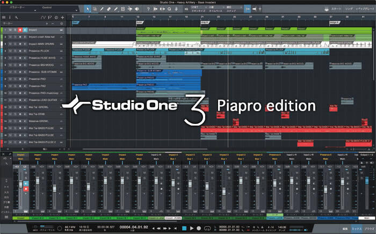Open the inspector 'i' icon
This screenshot has height=234, width=376.
(x=10, y=18)
